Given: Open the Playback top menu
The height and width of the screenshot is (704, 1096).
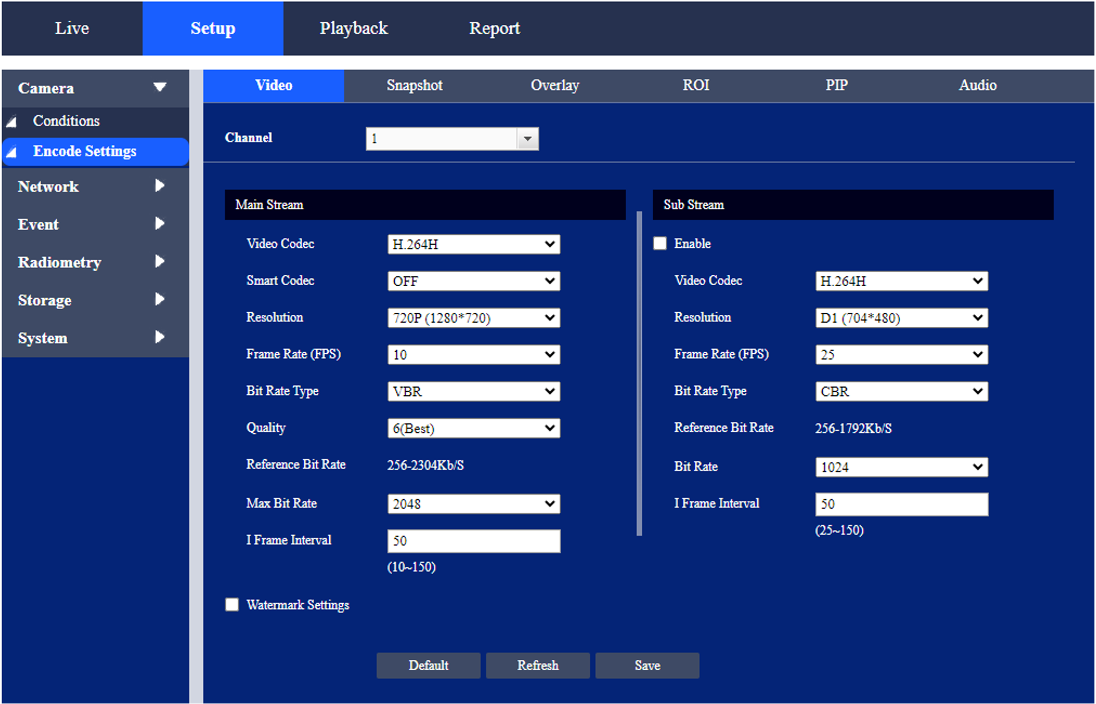Looking at the screenshot, I should click(x=353, y=28).
